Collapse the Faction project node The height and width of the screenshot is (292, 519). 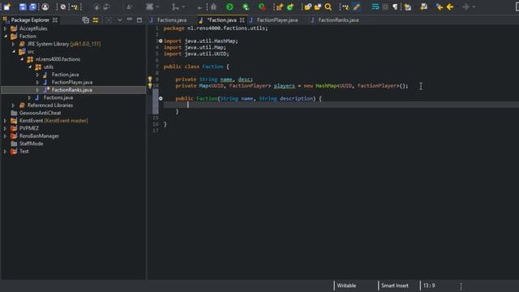pos(6,36)
